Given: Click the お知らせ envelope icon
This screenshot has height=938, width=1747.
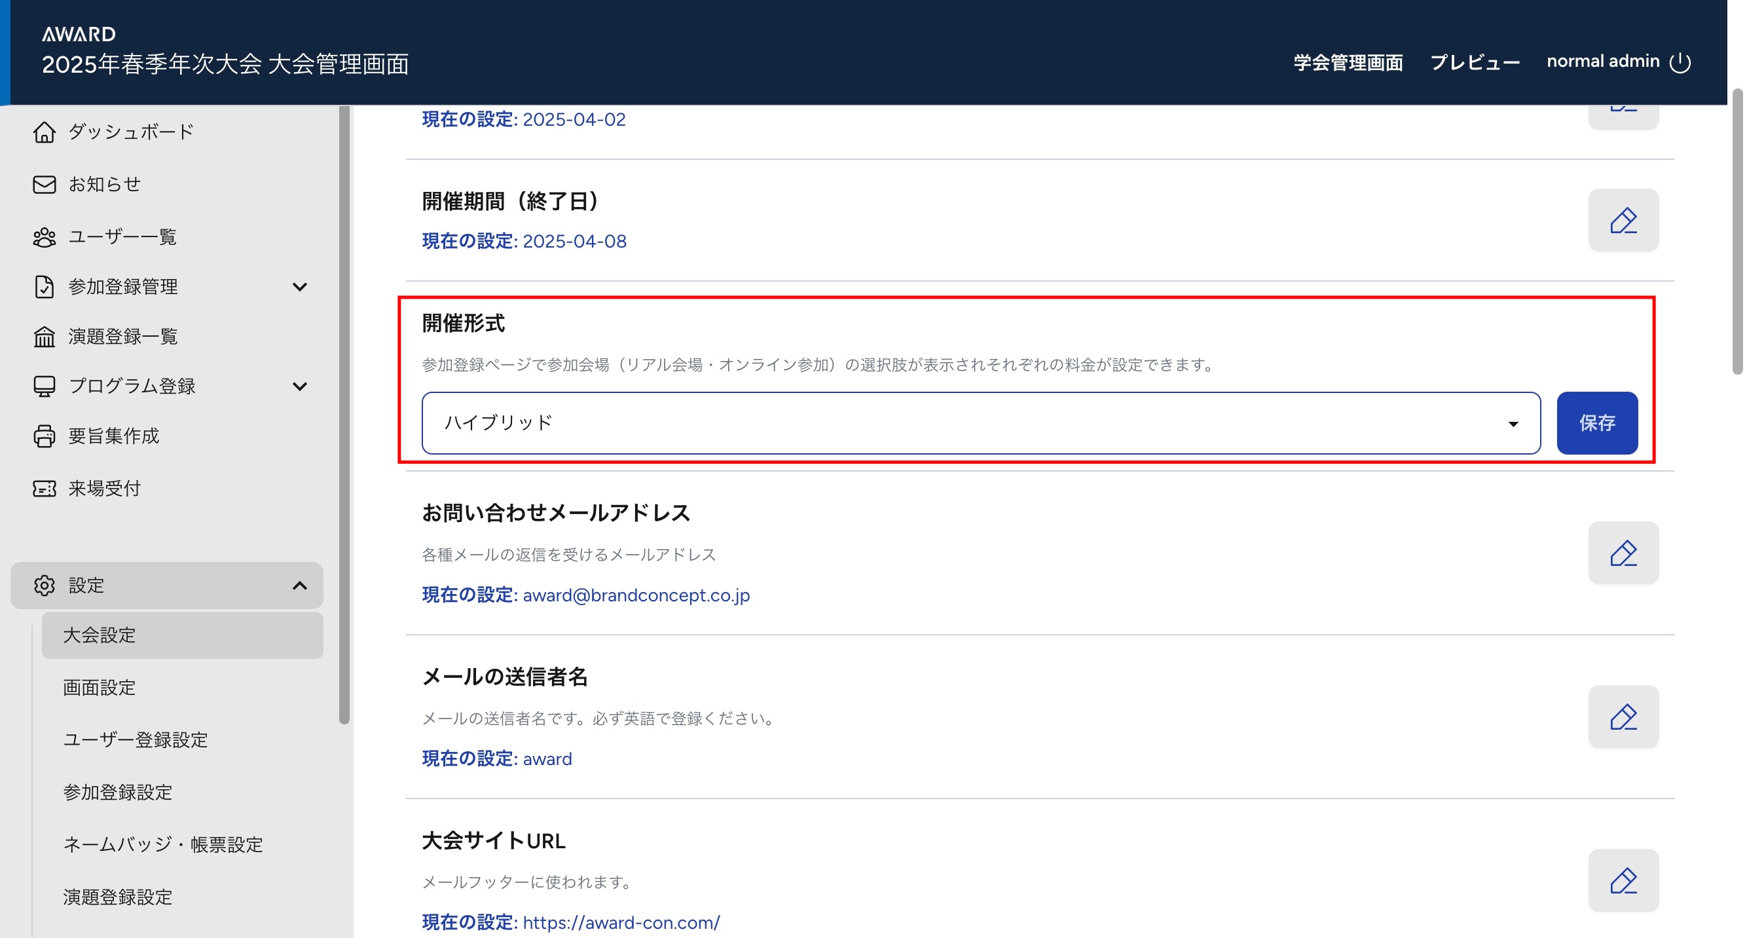Looking at the screenshot, I should coord(44,185).
